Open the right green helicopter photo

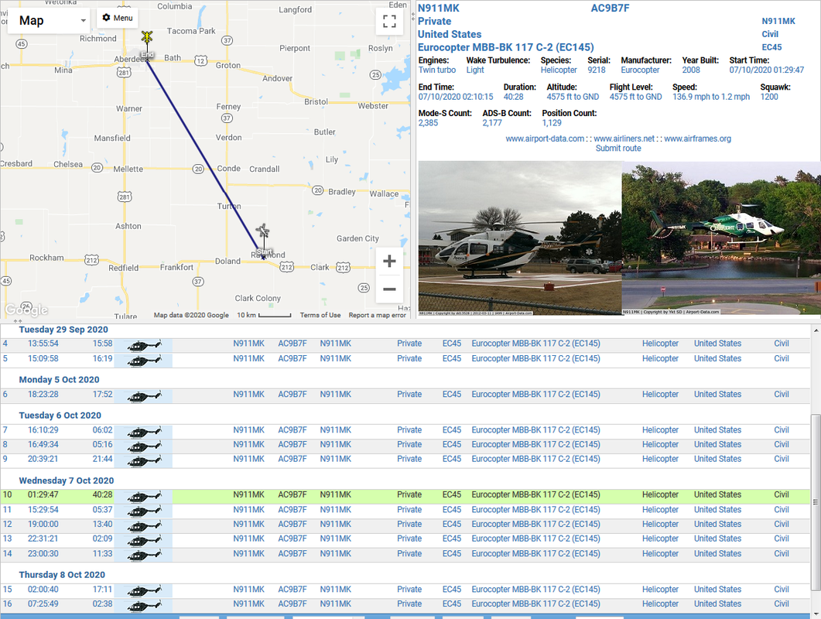click(721, 238)
